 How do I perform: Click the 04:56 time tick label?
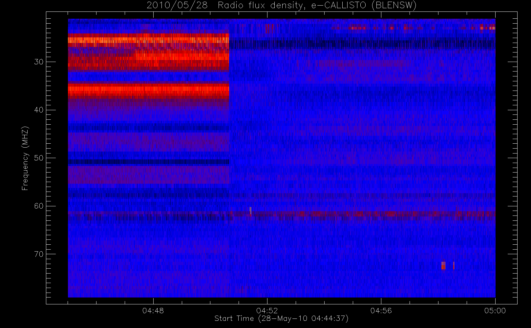coord(381,311)
